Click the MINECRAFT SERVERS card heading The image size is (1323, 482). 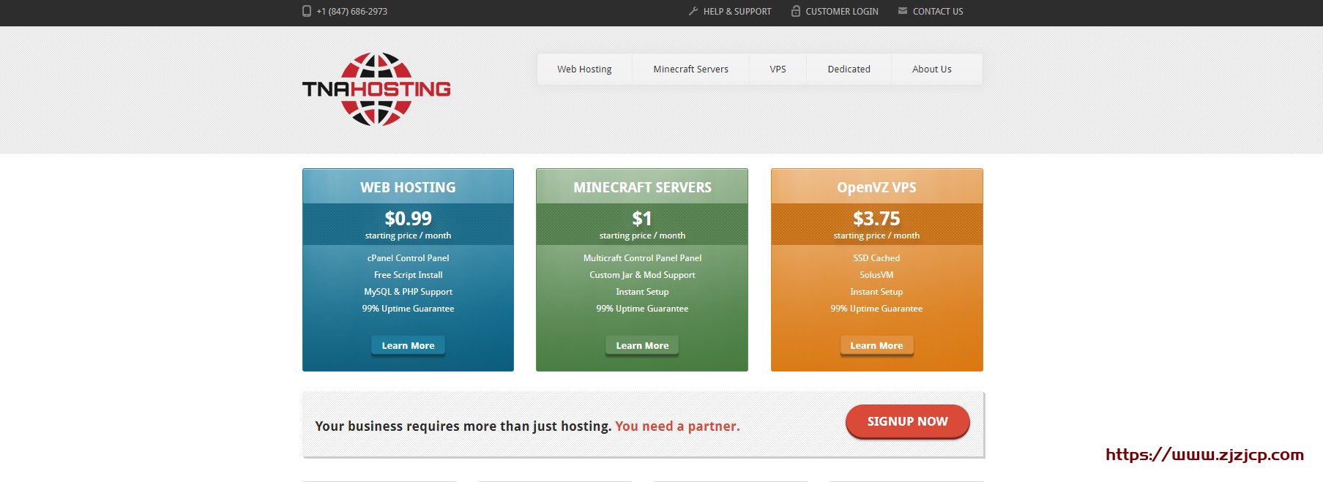tap(642, 187)
